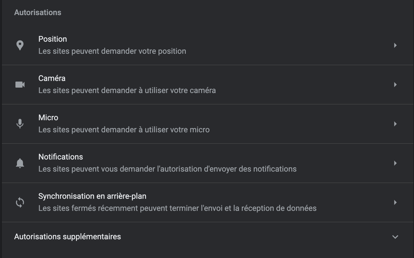Viewport: 414px width, 258px height.
Task: Click the location pin icon
Action: point(20,45)
